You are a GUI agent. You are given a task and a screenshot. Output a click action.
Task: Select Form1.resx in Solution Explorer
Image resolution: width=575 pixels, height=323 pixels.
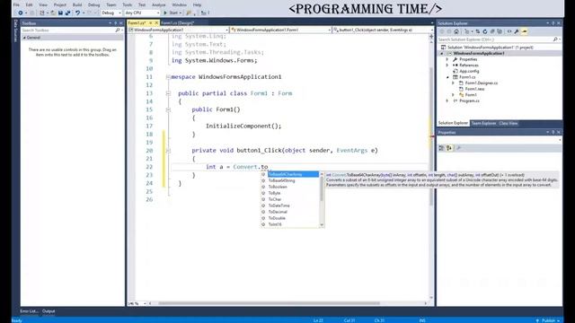pos(474,89)
